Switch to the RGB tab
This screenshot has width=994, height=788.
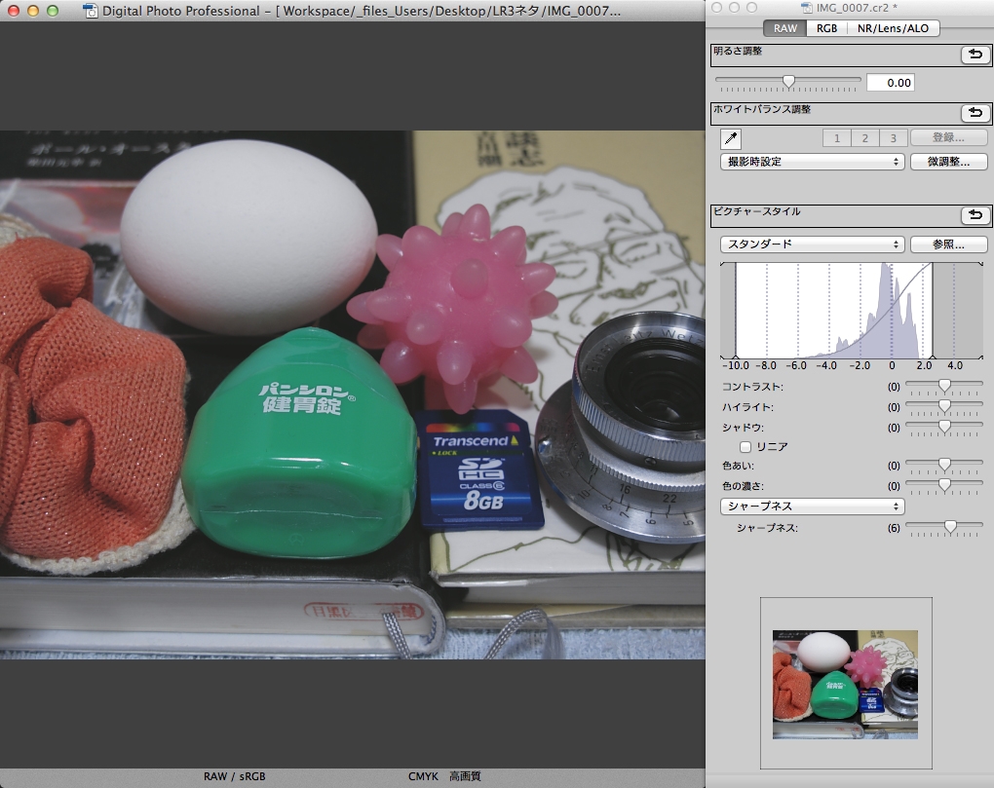(x=826, y=28)
